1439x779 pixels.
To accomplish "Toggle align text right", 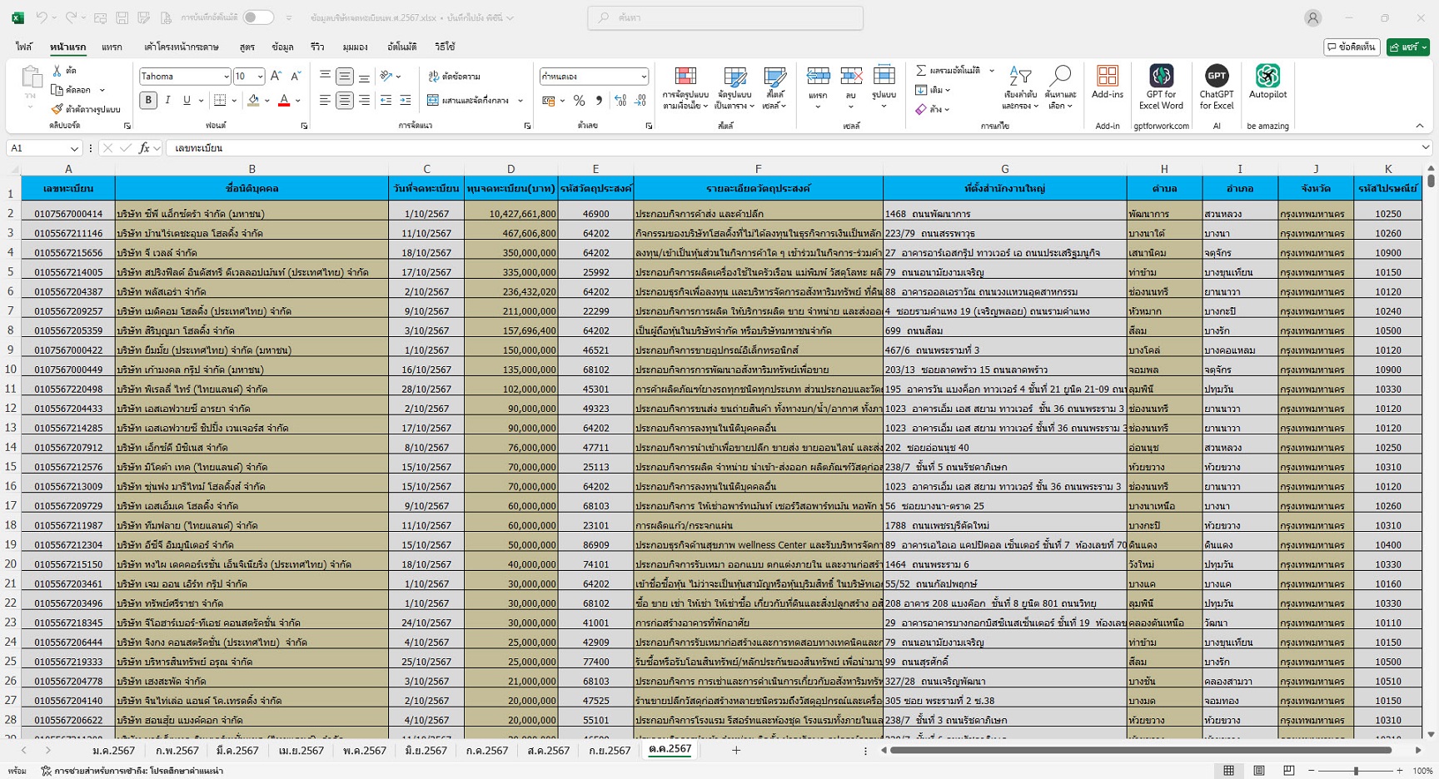I will click(x=364, y=100).
